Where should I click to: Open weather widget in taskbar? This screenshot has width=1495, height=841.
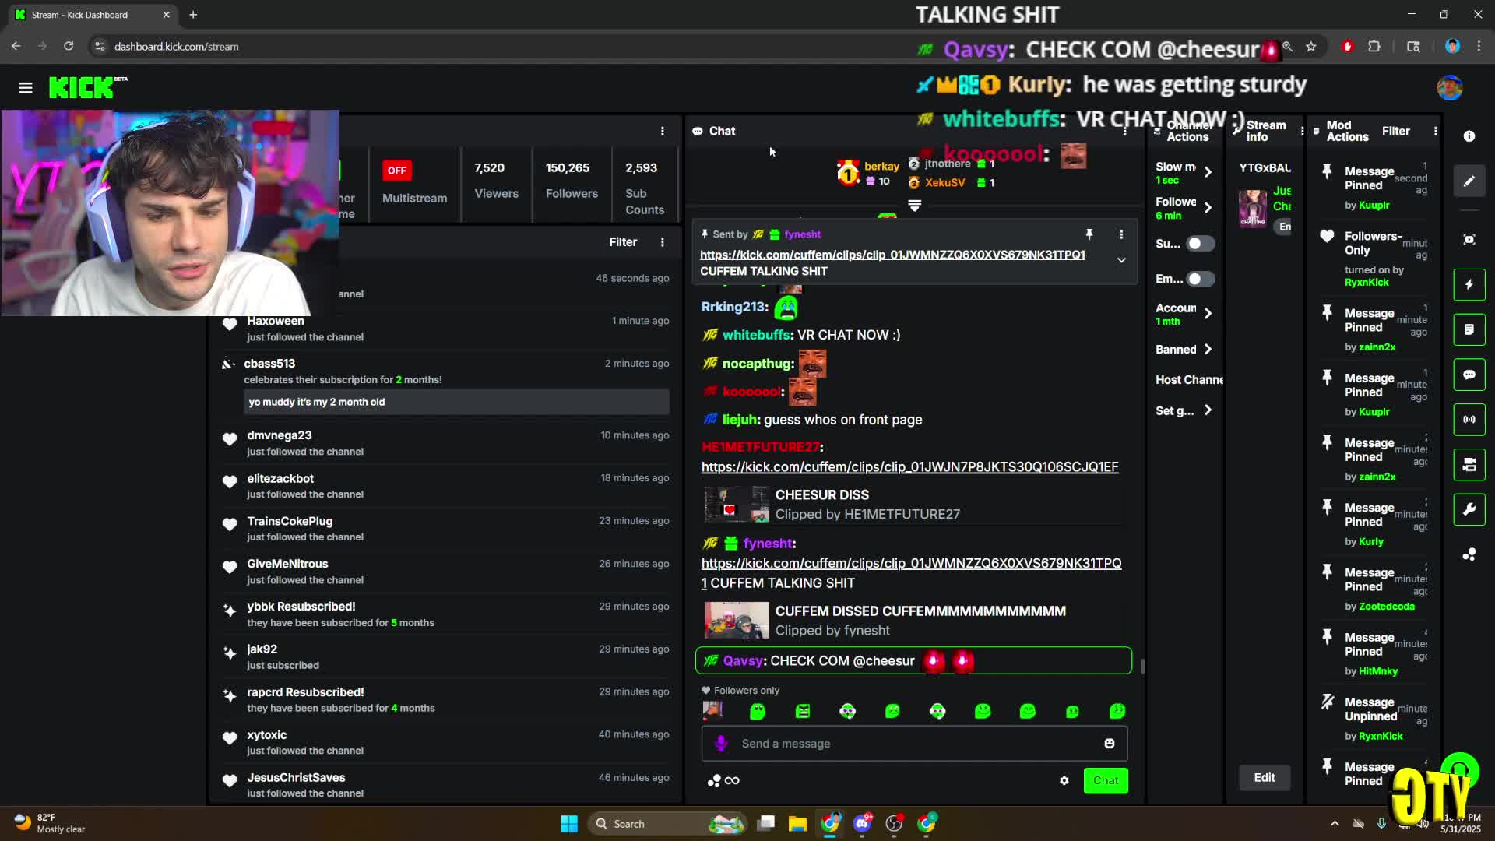coord(51,824)
